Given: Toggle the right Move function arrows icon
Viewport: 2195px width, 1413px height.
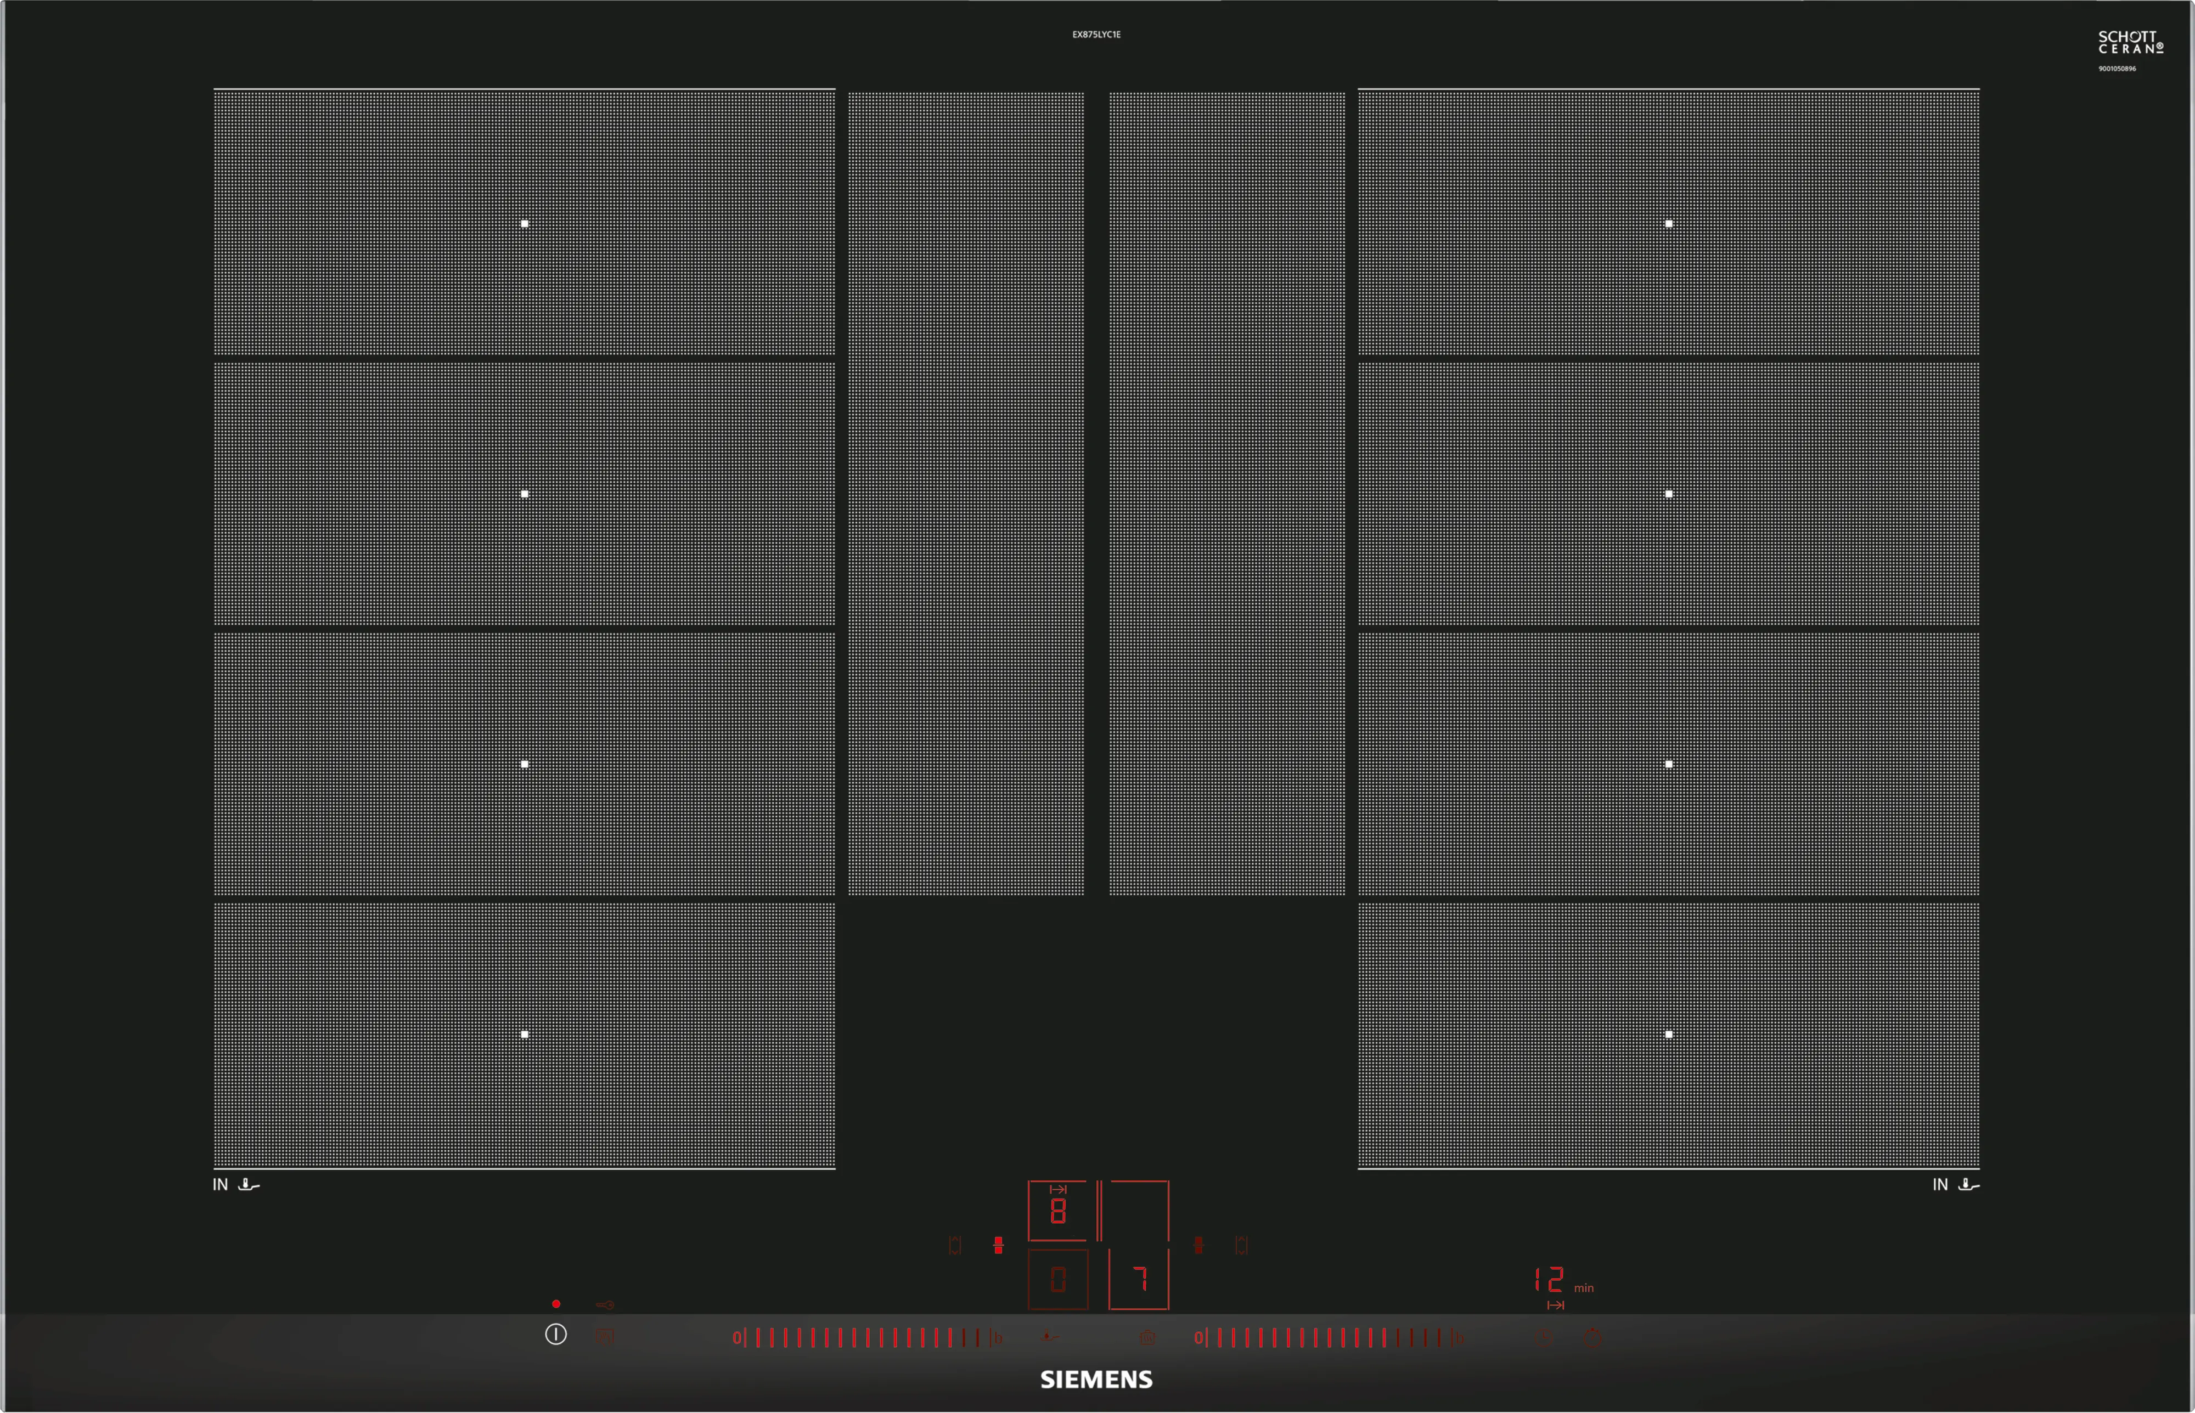Looking at the screenshot, I should coord(1242,1245).
